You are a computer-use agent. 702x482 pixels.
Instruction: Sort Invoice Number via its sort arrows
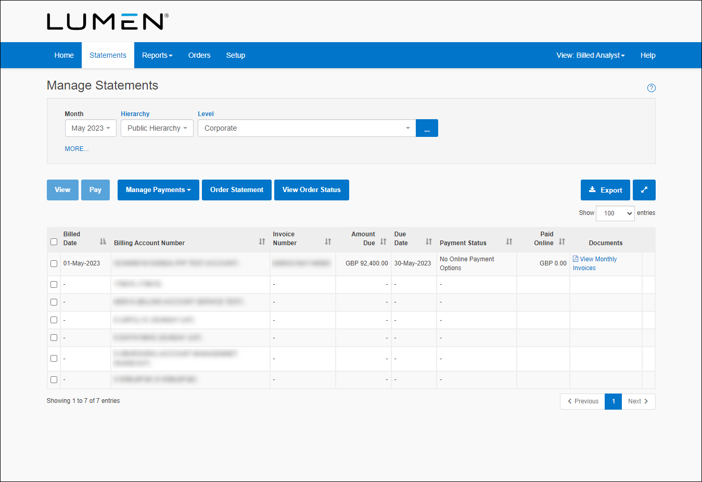click(x=328, y=241)
